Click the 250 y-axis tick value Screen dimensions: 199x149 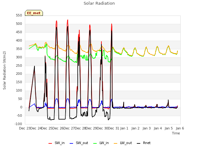(19, 65)
